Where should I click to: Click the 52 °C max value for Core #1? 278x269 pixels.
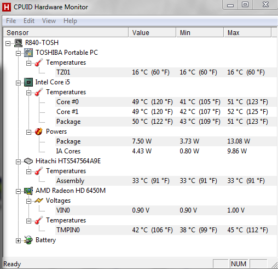[x=247, y=112]
